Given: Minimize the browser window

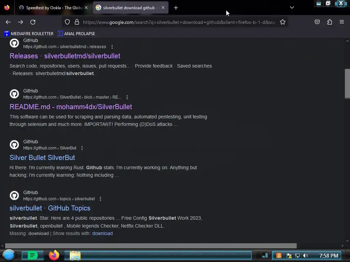Looking at the screenshot, I should tap(319, 3).
